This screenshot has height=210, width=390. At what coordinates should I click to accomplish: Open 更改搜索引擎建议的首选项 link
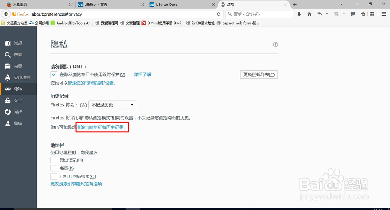pos(78,184)
